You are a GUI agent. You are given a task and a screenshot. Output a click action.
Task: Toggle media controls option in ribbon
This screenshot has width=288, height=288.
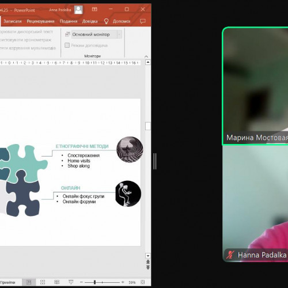click(x=28, y=48)
